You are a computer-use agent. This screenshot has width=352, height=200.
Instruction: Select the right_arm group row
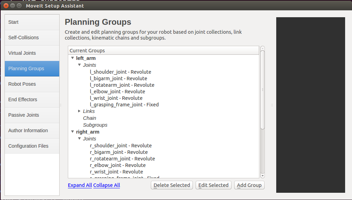click(x=87, y=132)
